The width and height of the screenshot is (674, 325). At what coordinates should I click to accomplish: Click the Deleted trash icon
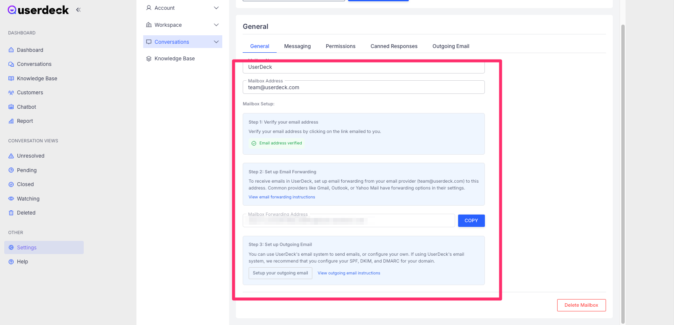[x=11, y=213]
